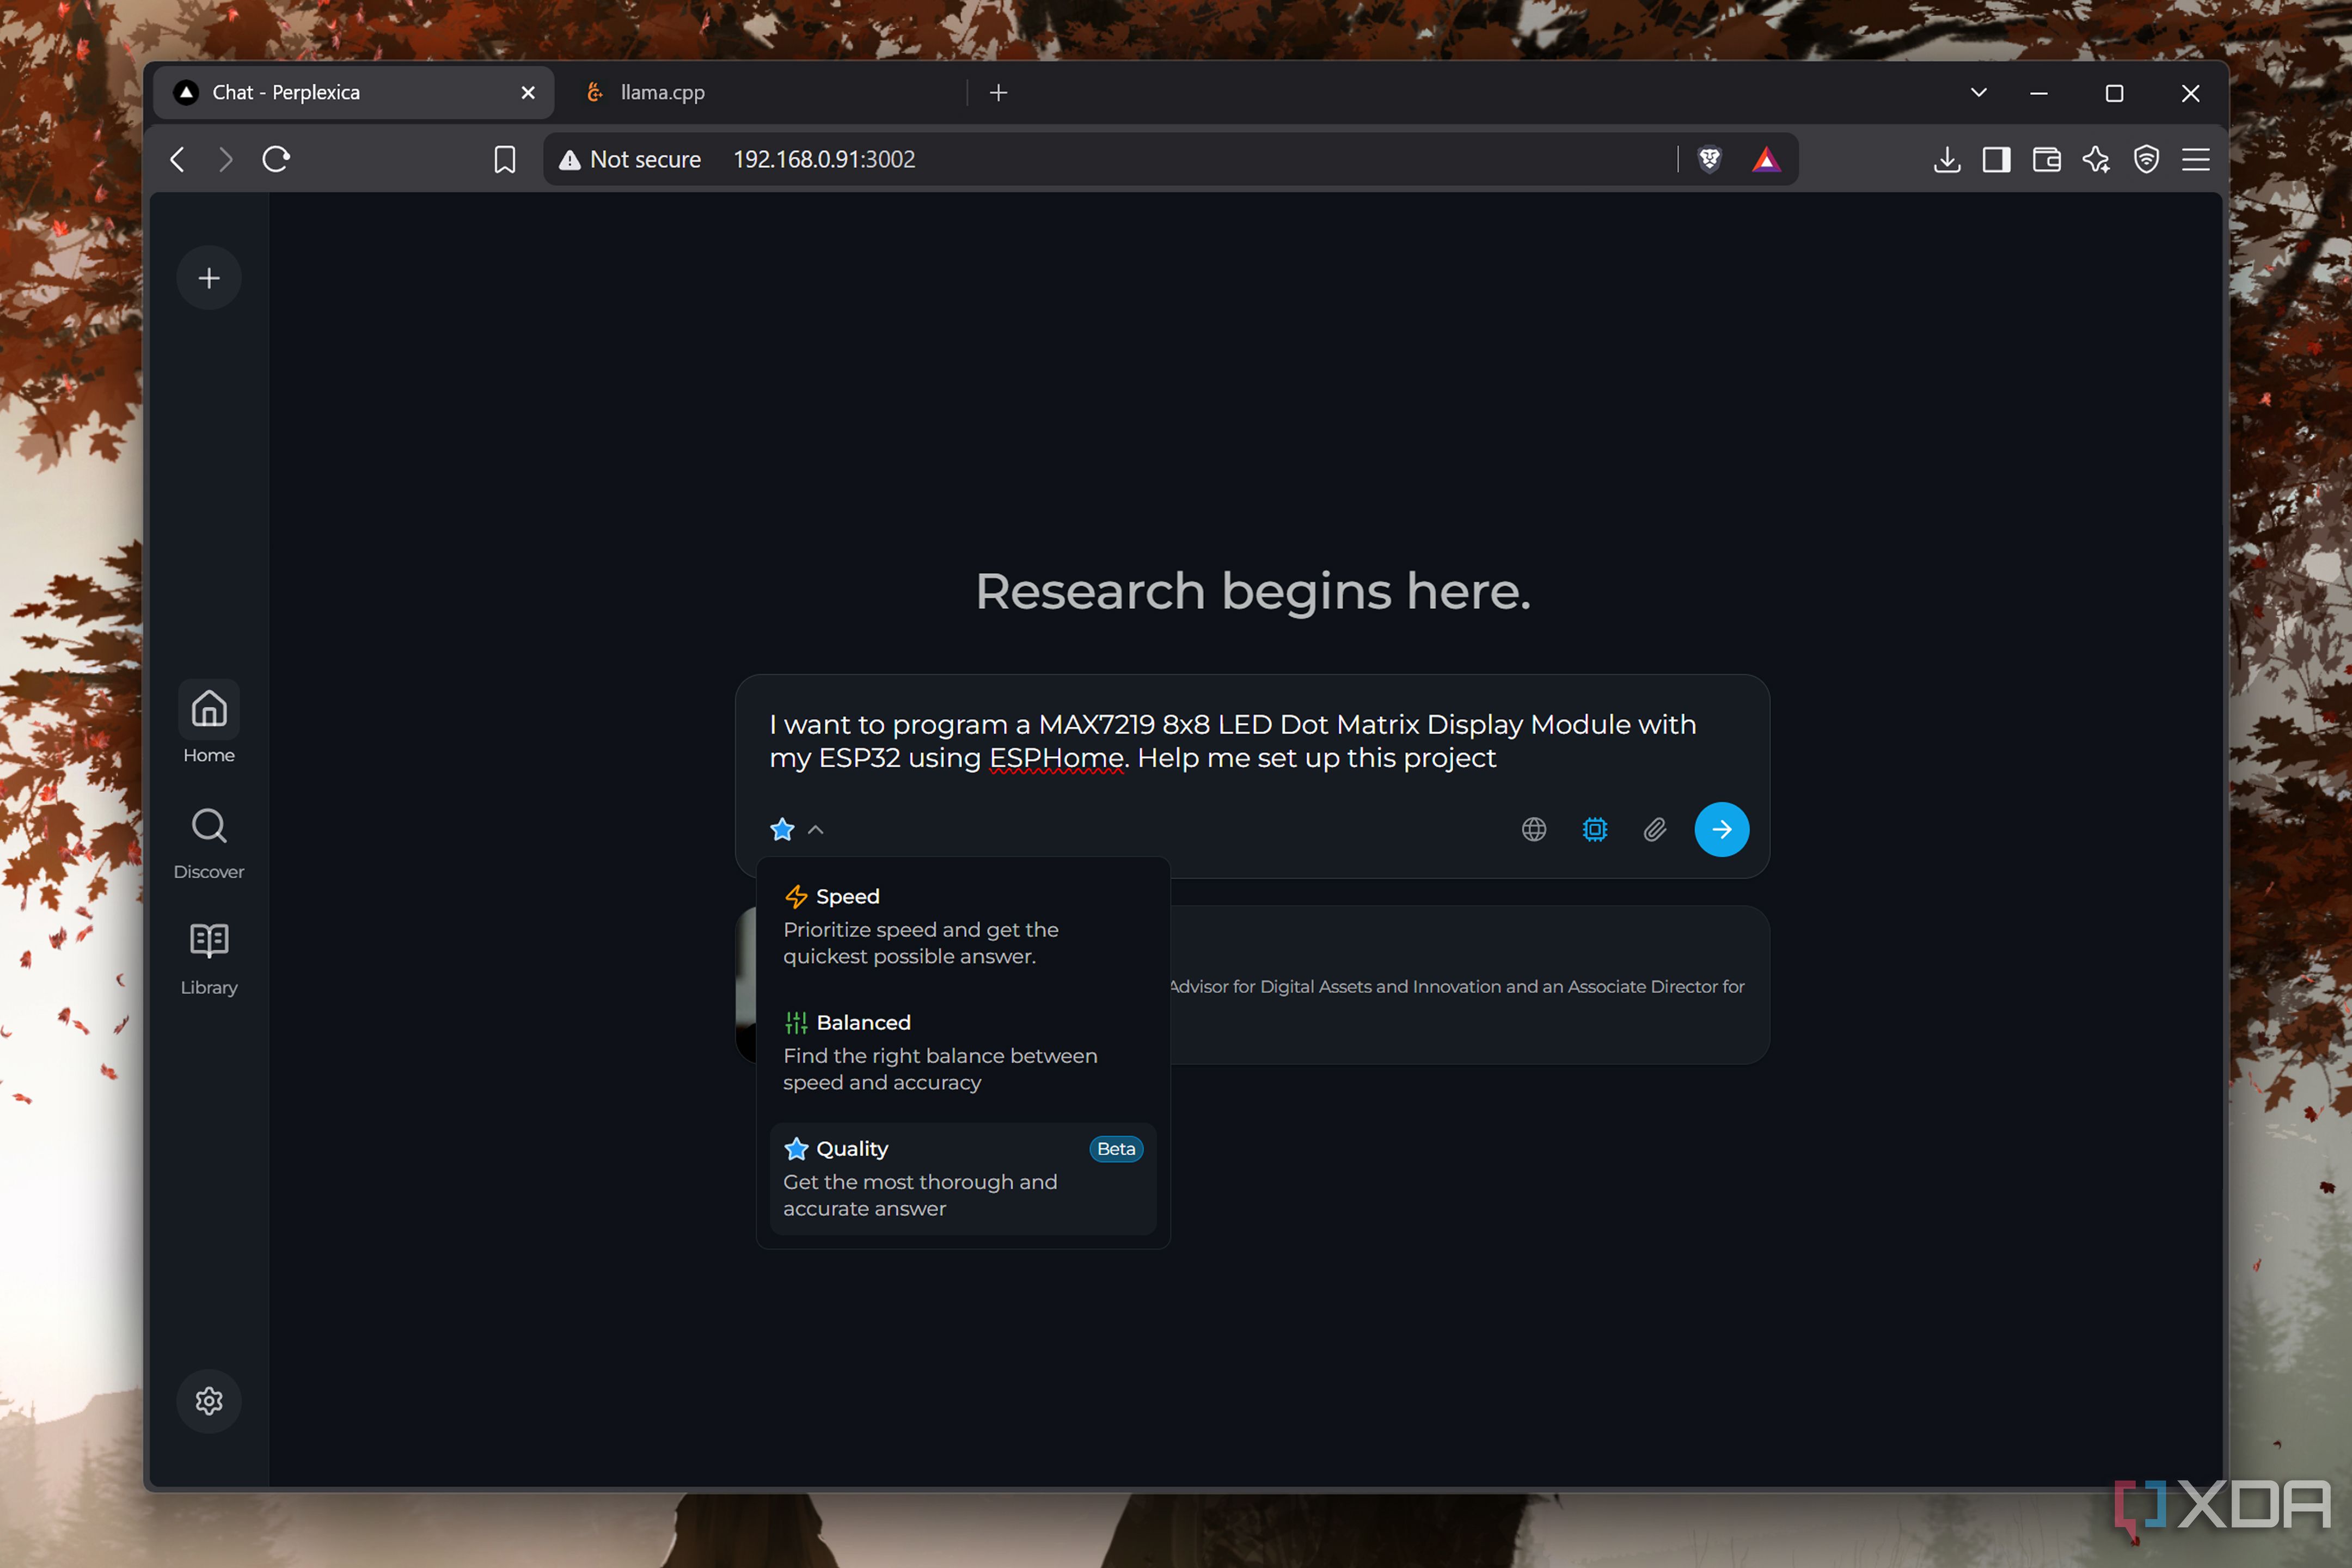Select the Chat - Perplexica tab
This screenshot has height=1568, width=2352.
click(353, 92)
